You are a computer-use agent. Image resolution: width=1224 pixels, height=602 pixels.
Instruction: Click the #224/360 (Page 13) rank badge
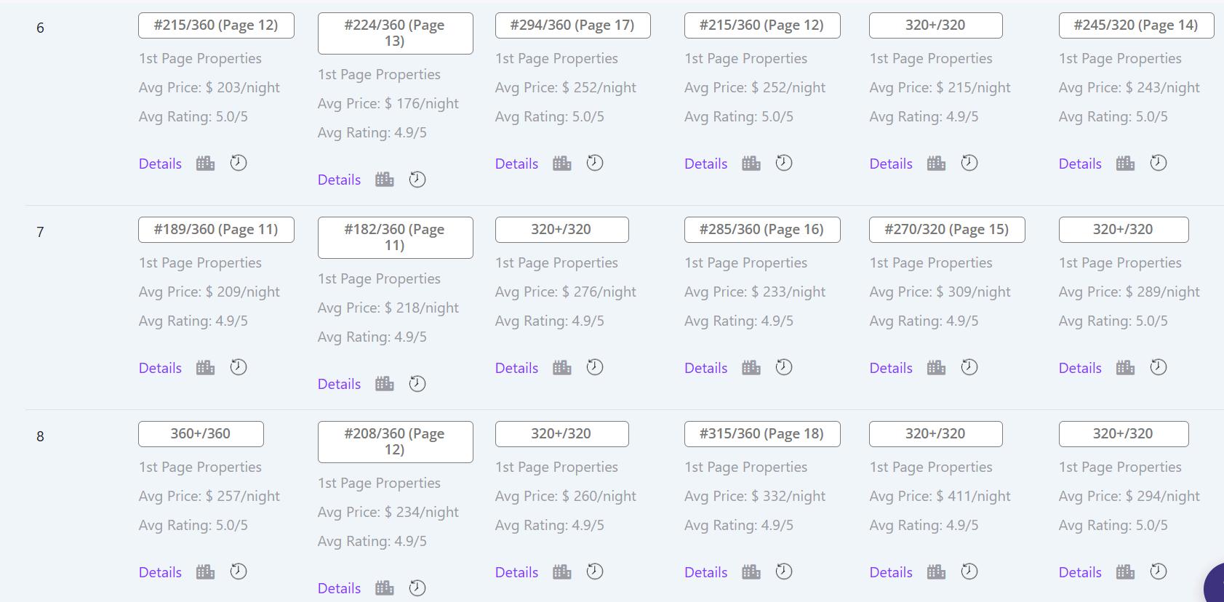pyautogui.click(x=395, y=33)
